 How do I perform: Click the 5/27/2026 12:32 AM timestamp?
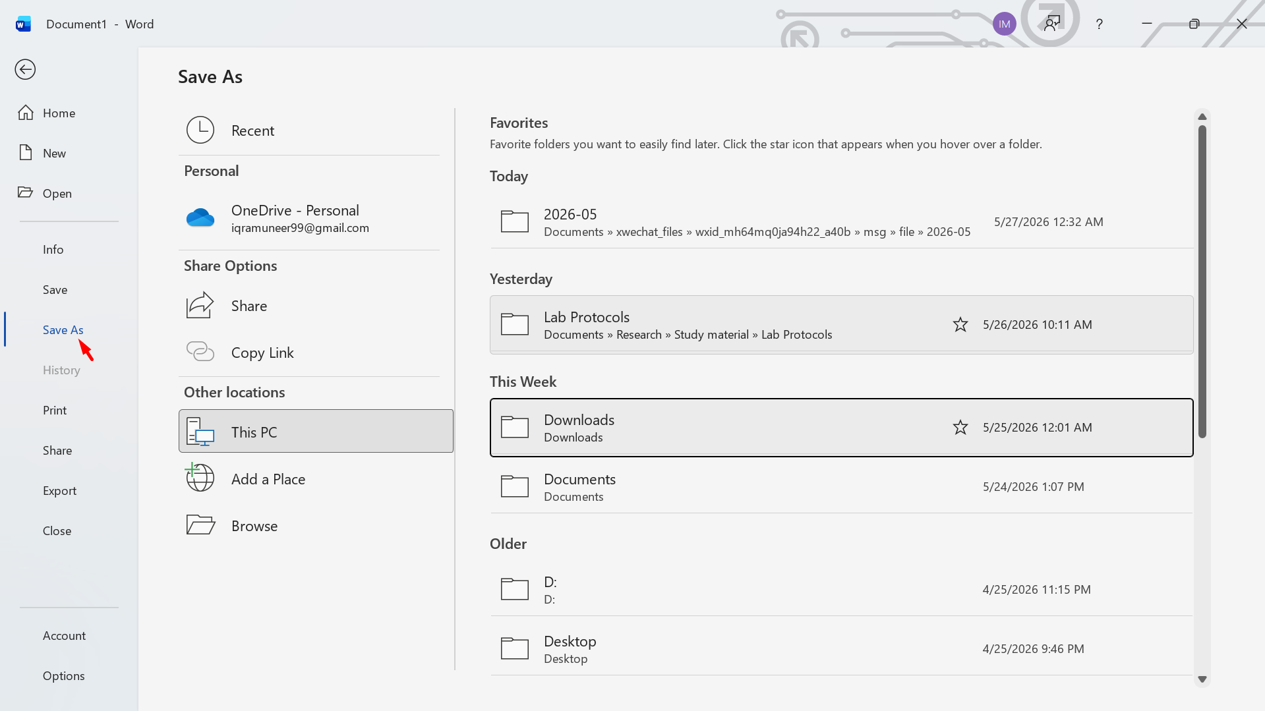coord(1049,222)
